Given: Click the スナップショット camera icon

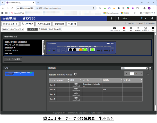Looking at the screenshot, I should click(x=115, y=28).
